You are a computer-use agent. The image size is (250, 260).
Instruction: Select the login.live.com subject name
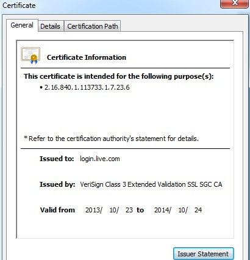[100, 159]
